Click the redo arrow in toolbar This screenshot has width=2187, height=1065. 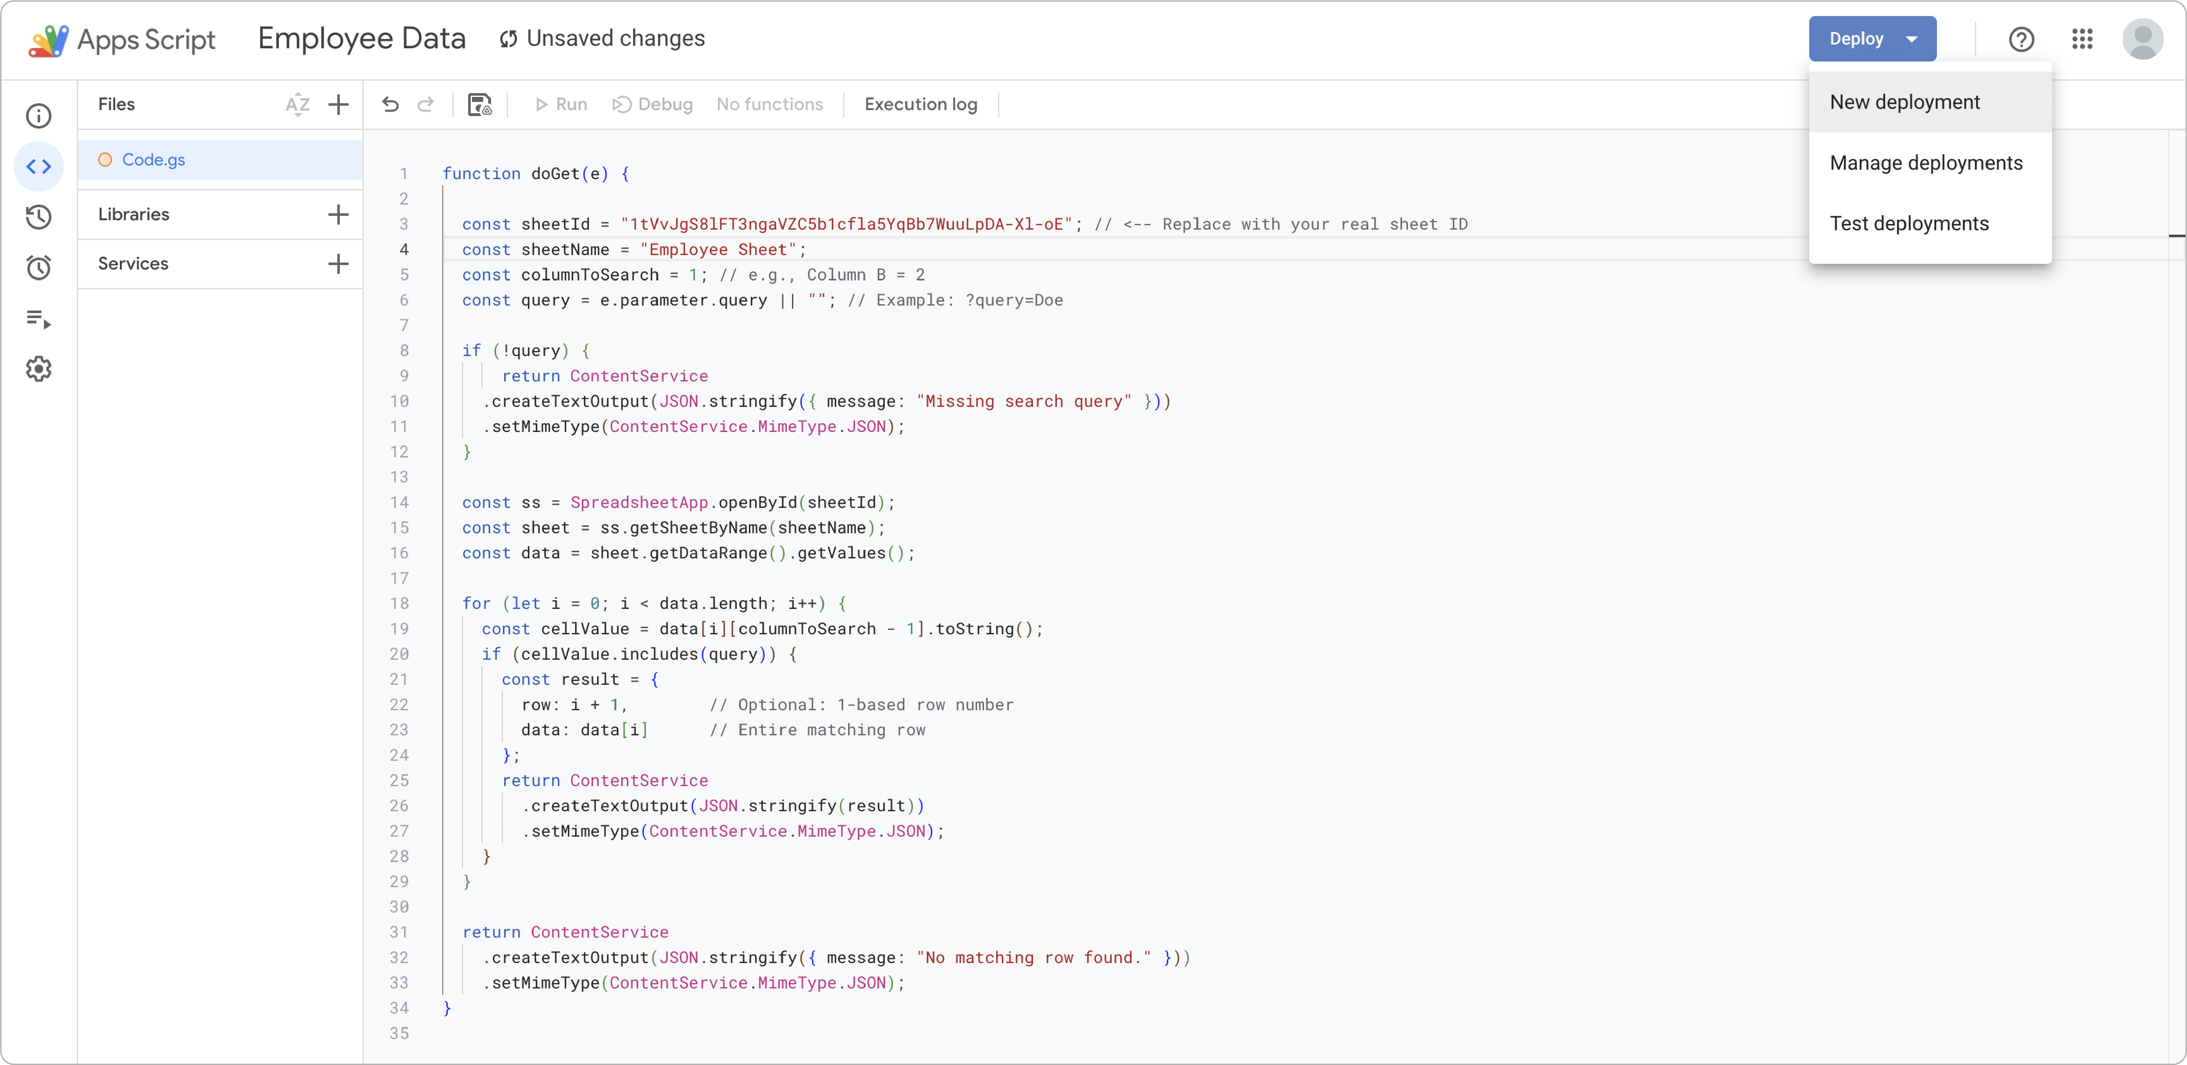click(425, 104)
